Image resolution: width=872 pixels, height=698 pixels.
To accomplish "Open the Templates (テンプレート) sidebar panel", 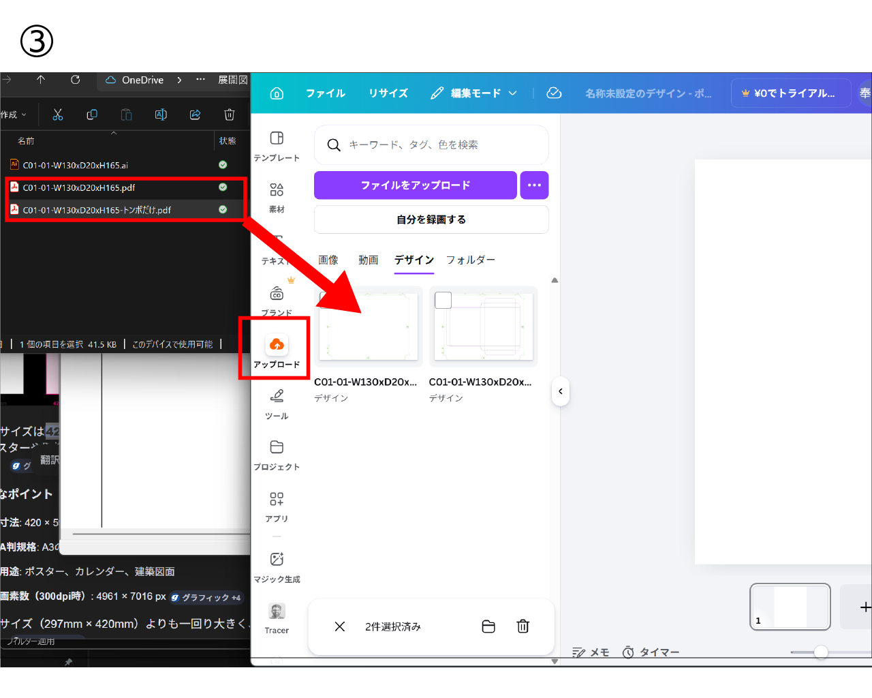I will pos(277,146).
